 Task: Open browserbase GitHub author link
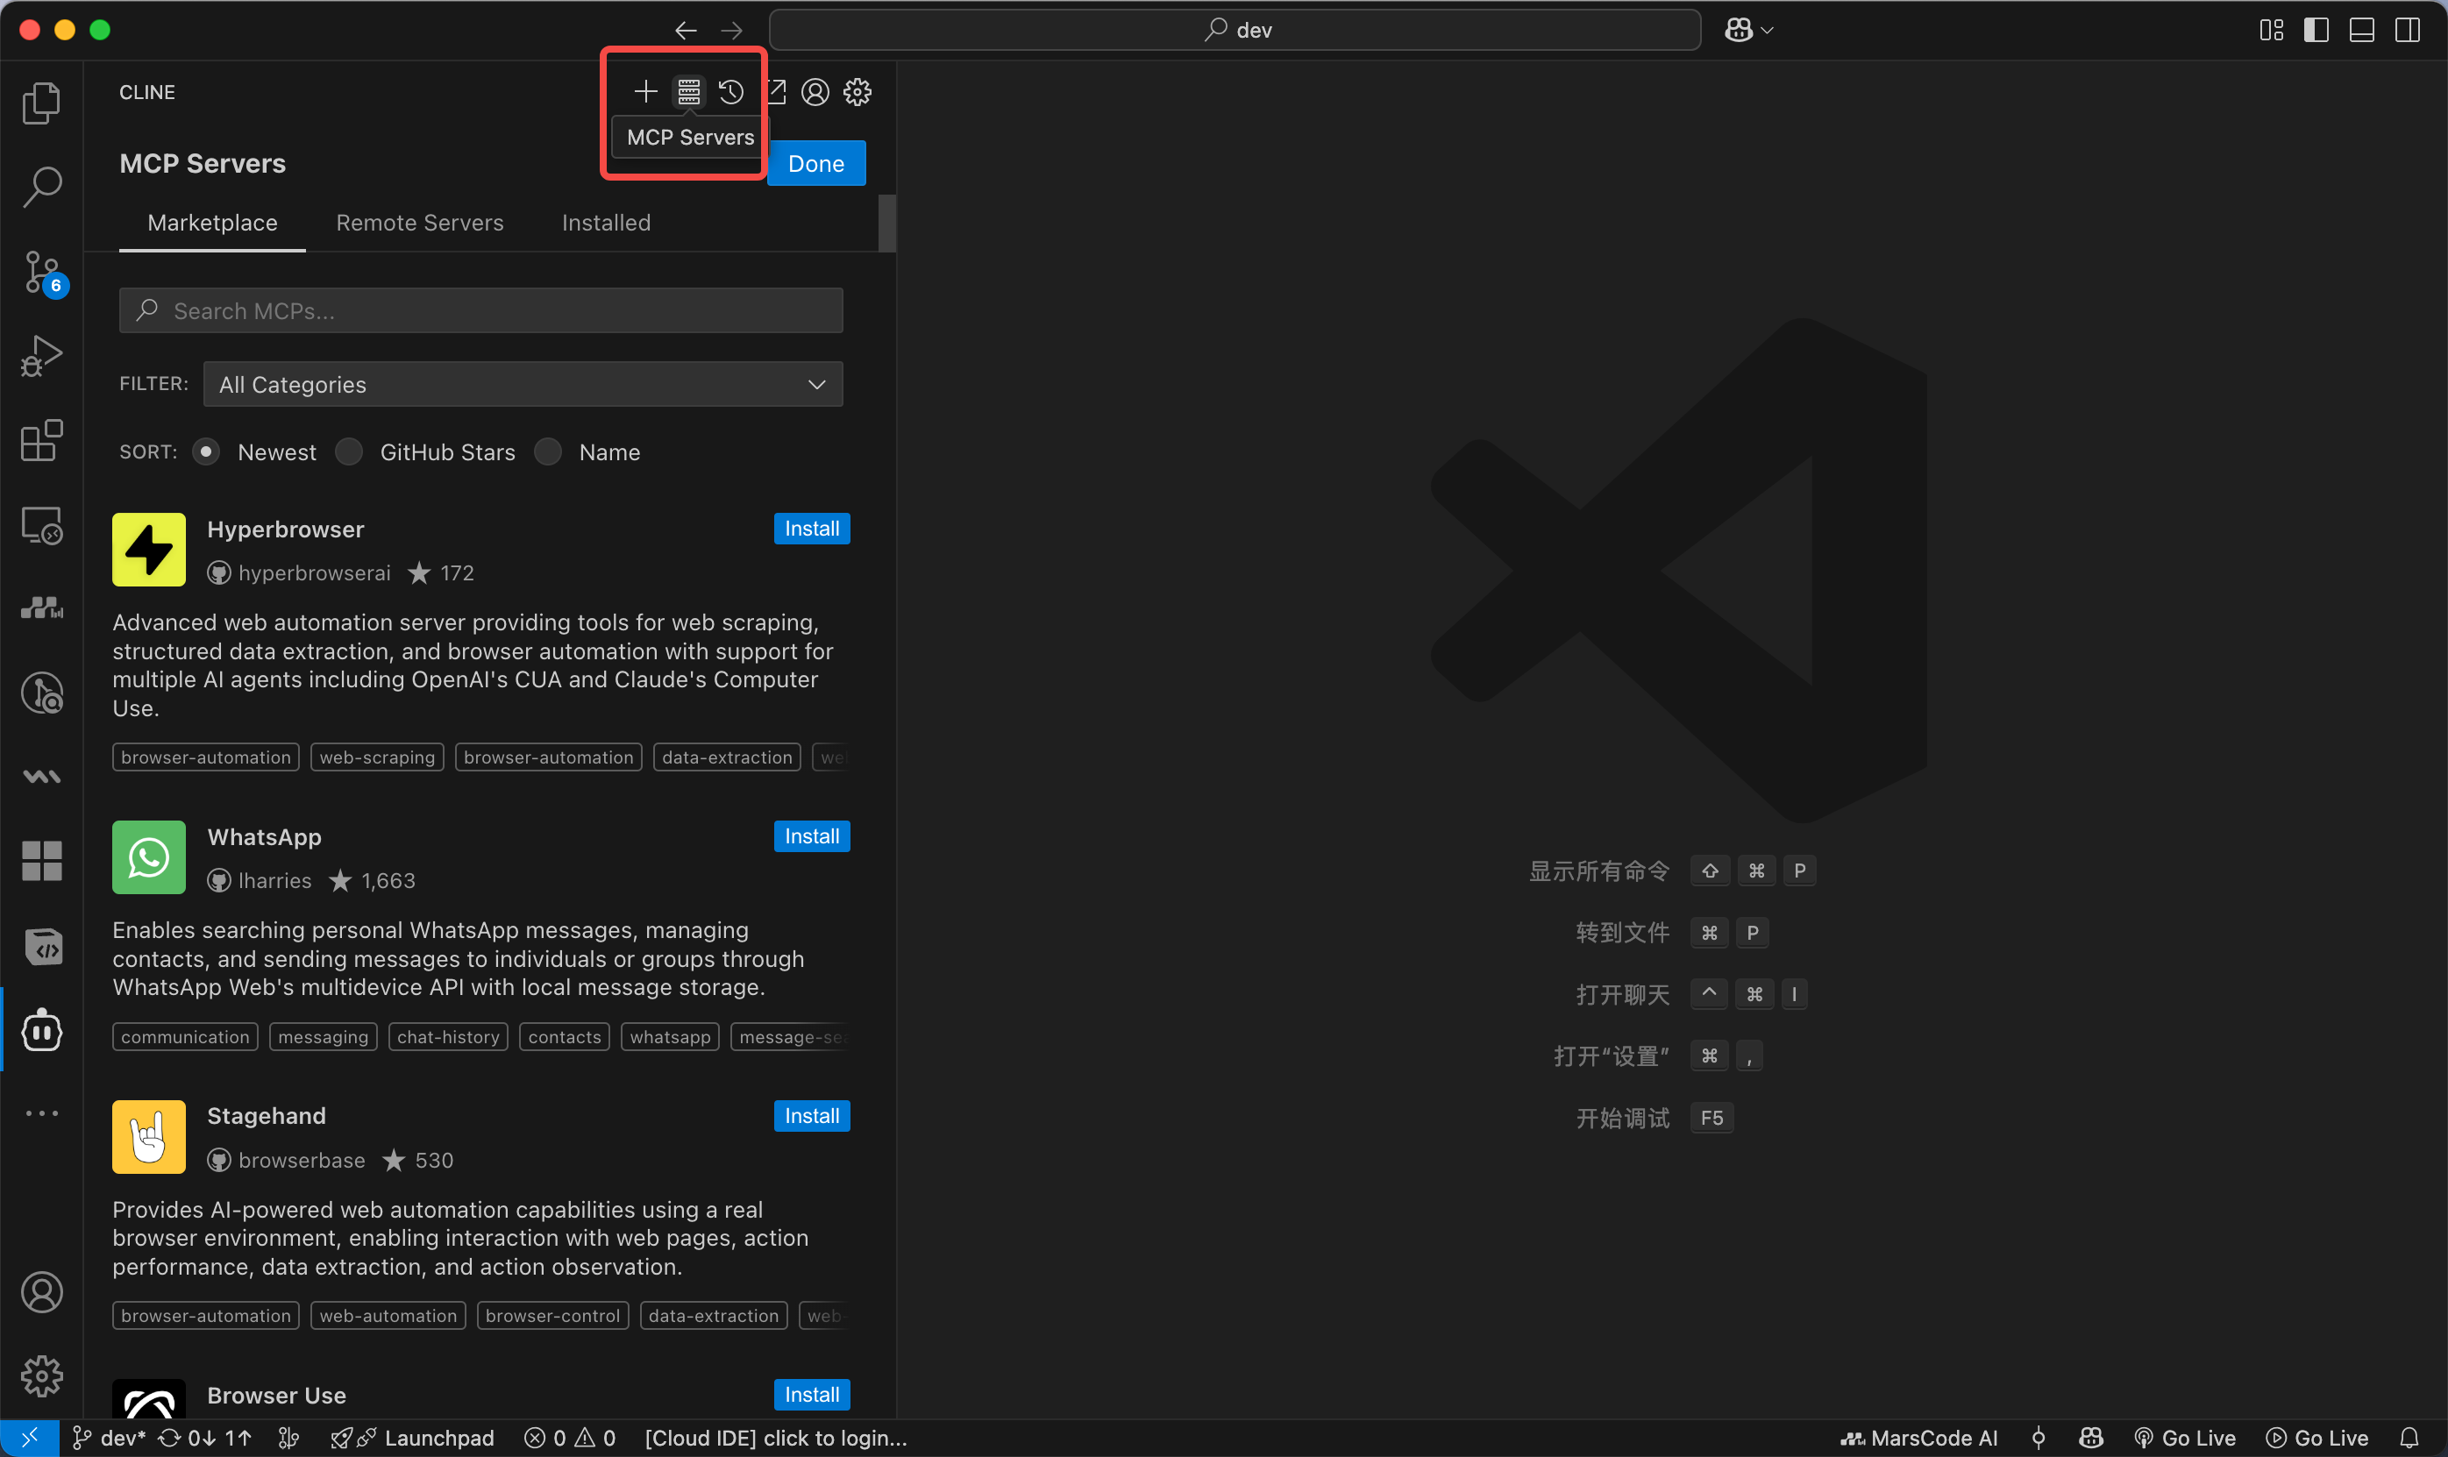[x=286, y=1161]
